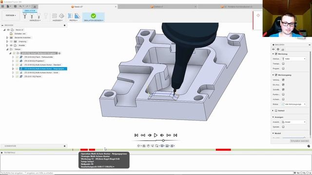This screenshot has width=312, height=175.
Task: Select the Multi-Achsen-Kontur - Vorlet operation
Action: [x=41, y=72]
